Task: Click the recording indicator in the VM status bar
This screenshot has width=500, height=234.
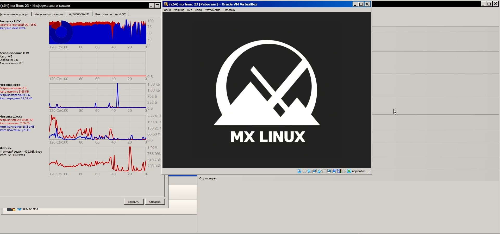Action: (334, 171)
